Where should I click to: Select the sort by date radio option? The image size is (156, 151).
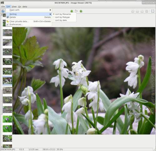pos(60,20)
